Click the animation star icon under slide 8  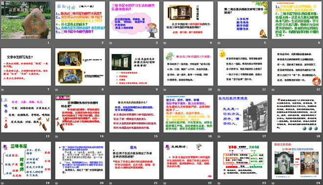point(56,90)
